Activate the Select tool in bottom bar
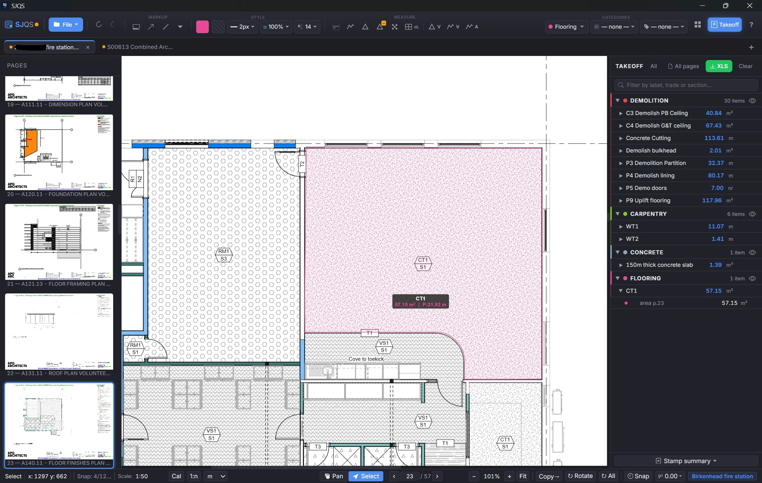This screenshot has width=762, height=483. pyautogui.click(x=366, y=476)
